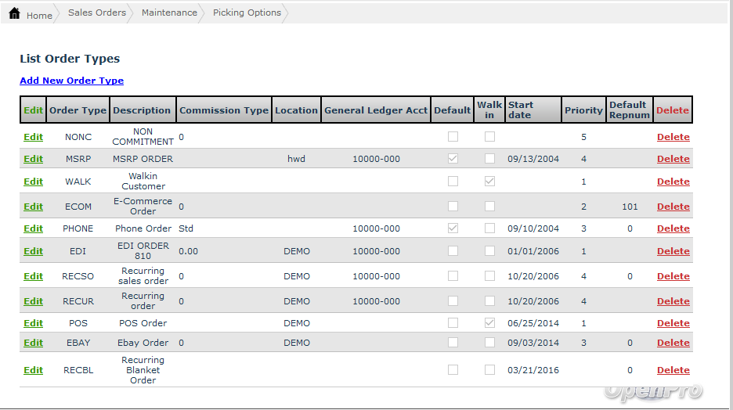733x410 pixels.
Task: Edit the NONC order type
Action: (33, 137)
